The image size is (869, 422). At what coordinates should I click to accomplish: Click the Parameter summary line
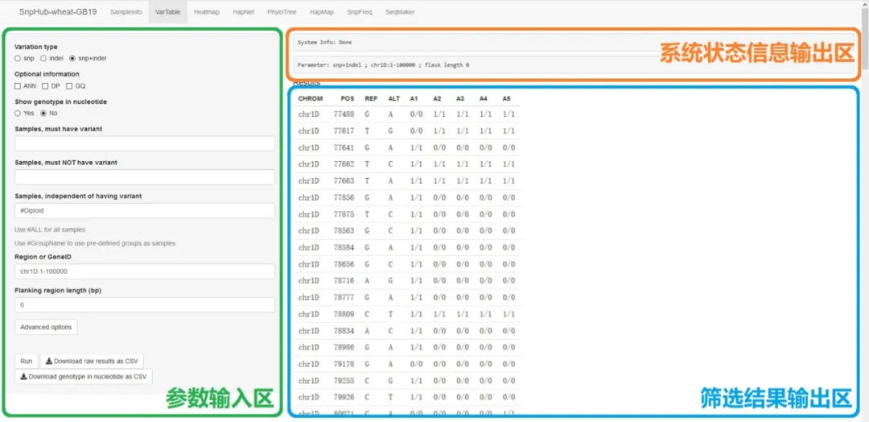click(x=384, y=65)
